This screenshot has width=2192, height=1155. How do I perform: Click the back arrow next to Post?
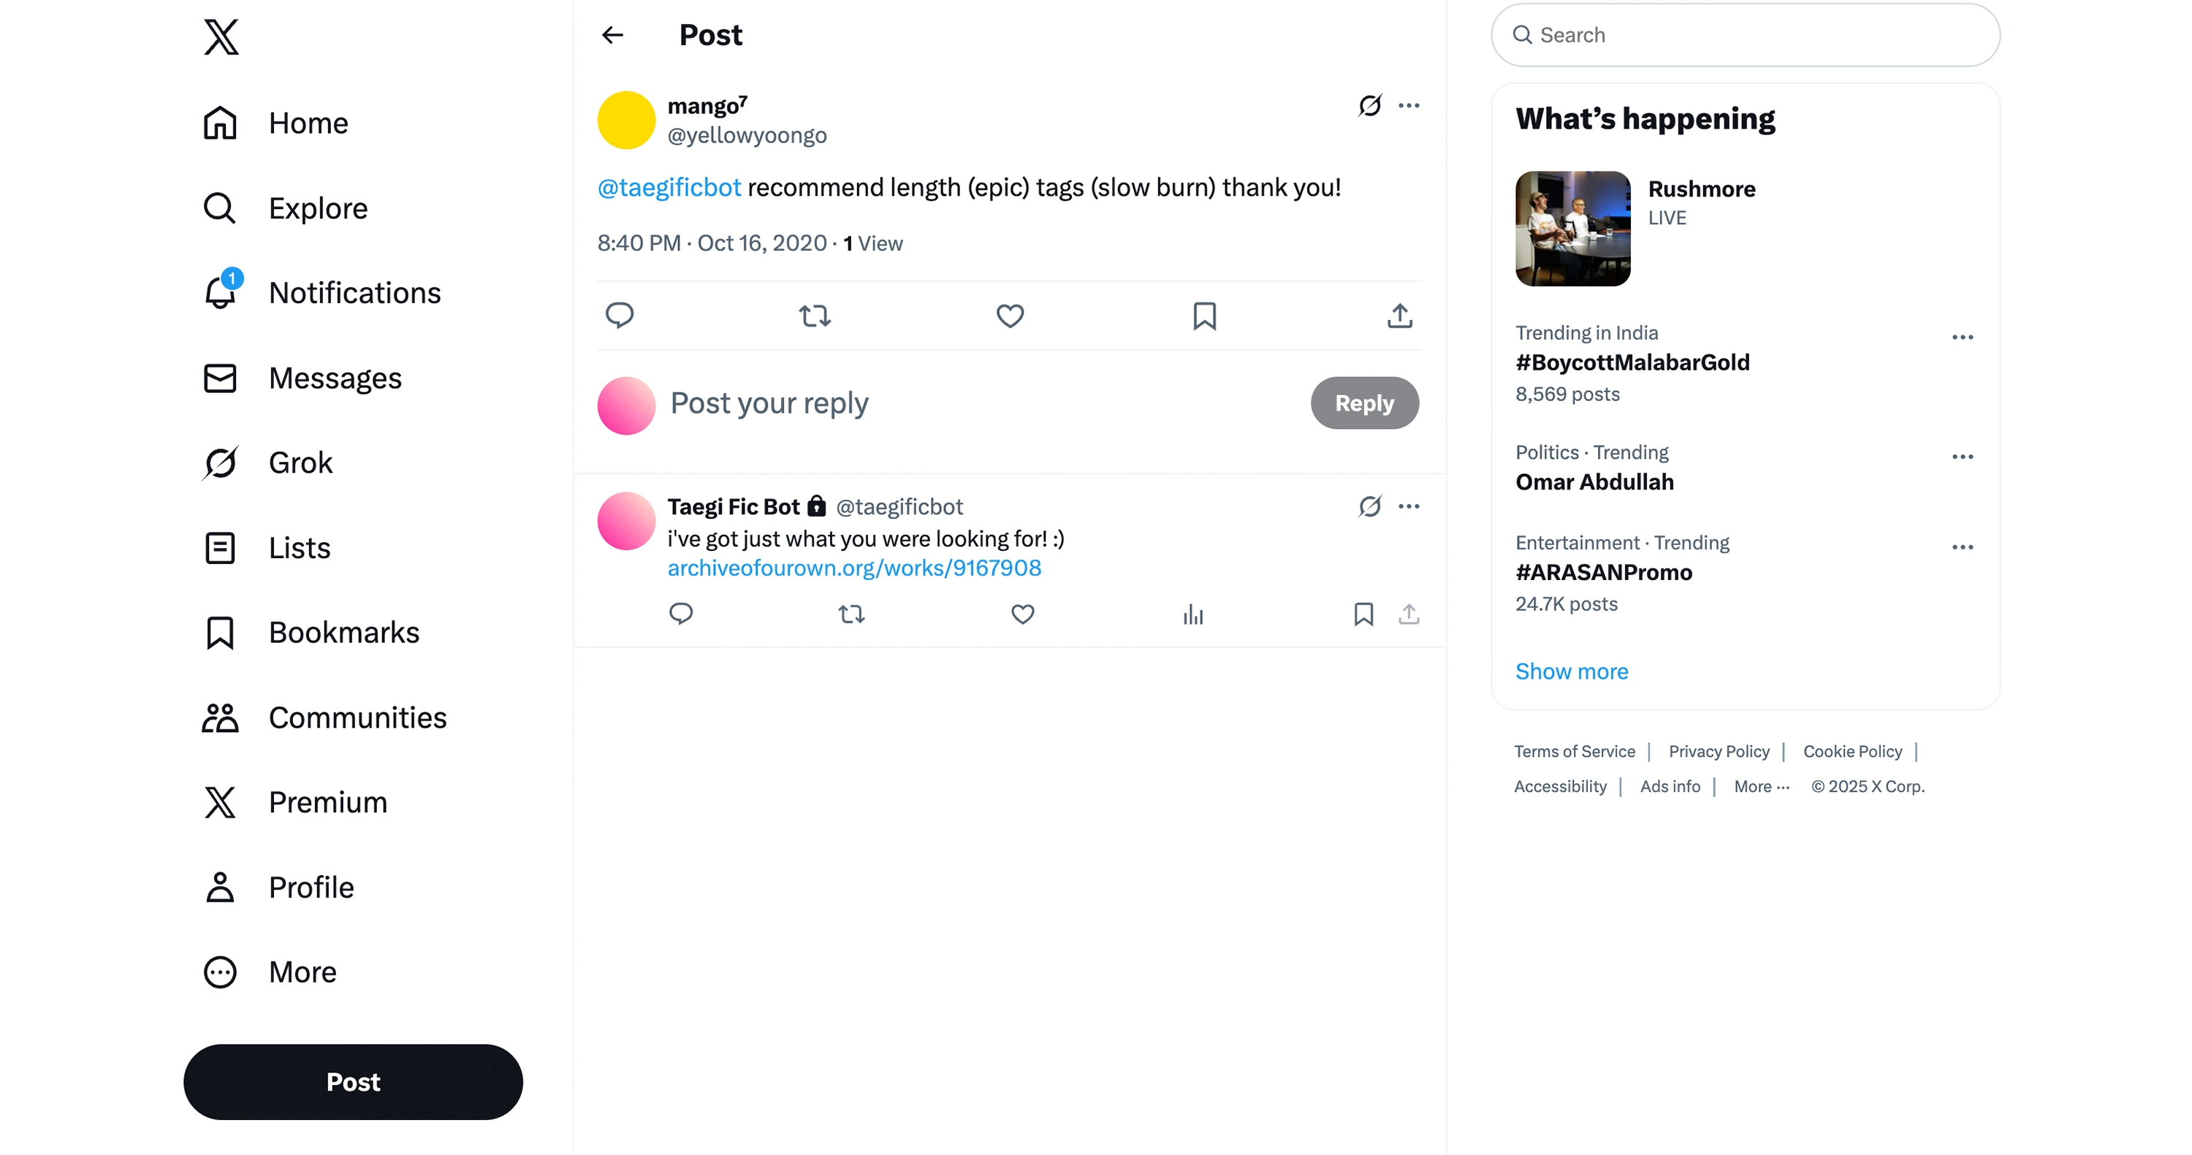[613, 35]
